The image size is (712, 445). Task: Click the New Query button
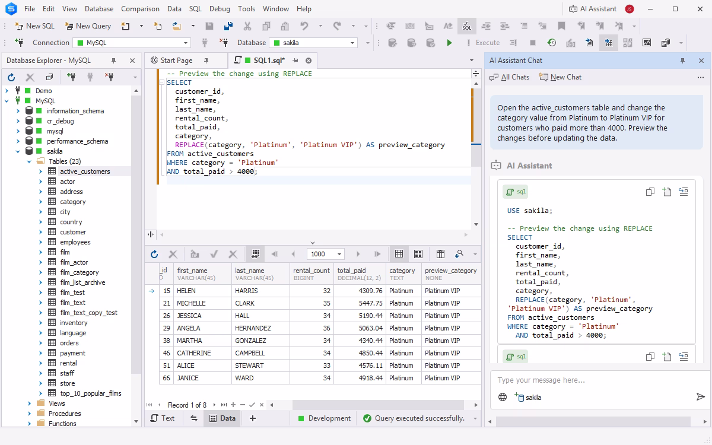88,26
